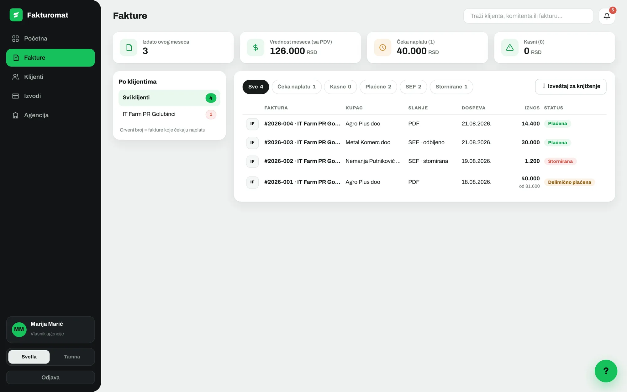Click the Klijenti people icon in sidebar

coord(15,77)
